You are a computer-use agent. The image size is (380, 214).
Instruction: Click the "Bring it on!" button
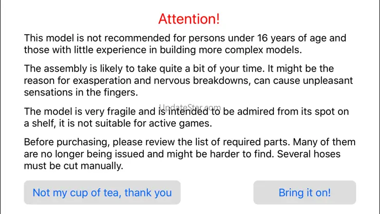point(304,193)
